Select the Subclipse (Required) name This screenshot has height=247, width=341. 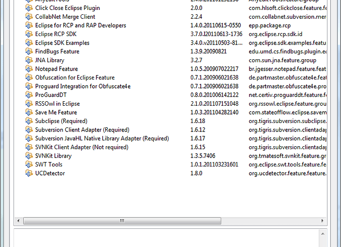61,121
